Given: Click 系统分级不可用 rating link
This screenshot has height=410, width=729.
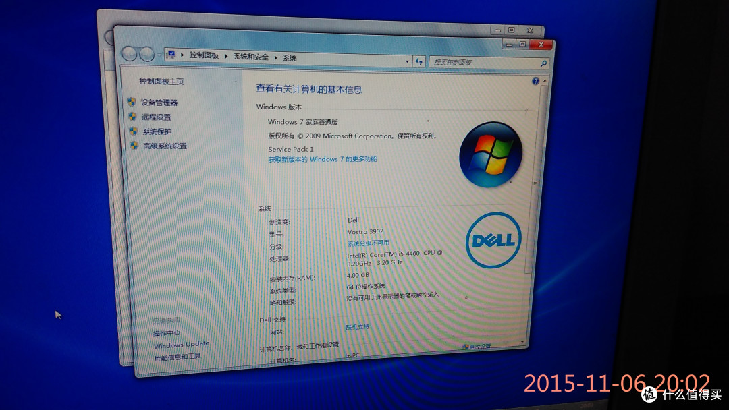Looking at the screenshot, I should [x=369, y=243].
